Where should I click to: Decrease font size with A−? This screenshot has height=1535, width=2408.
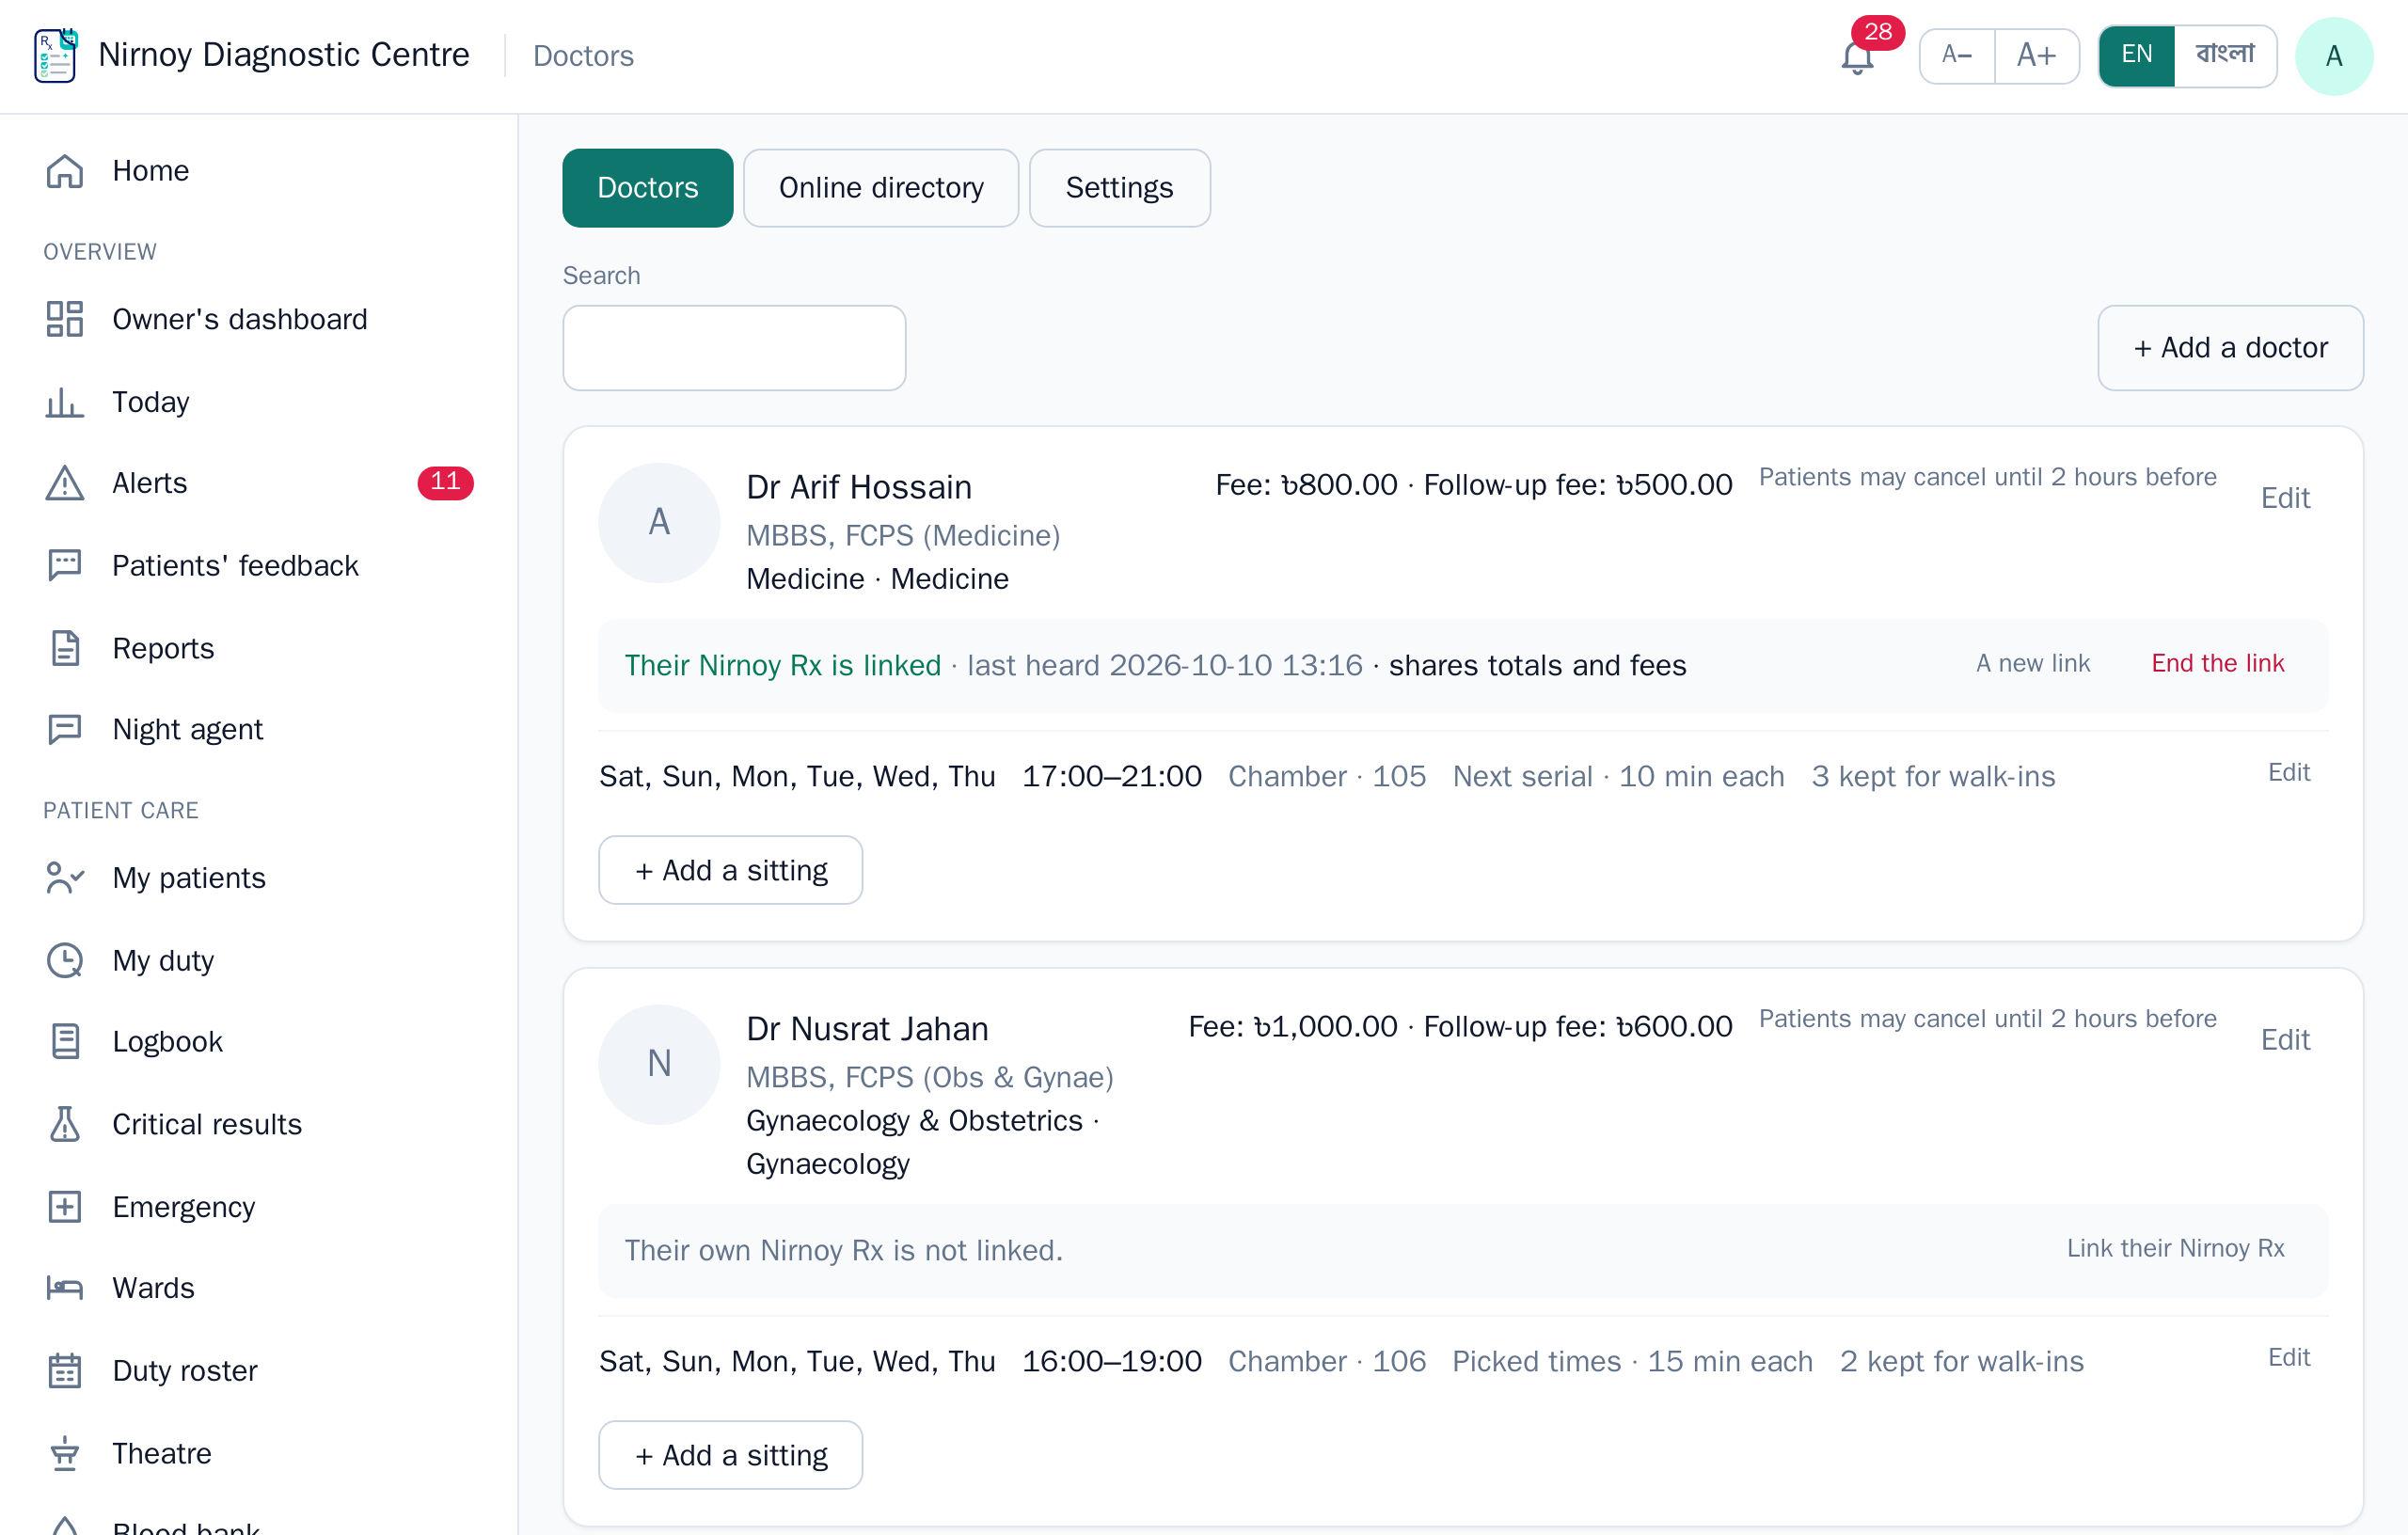point(1957,56)
